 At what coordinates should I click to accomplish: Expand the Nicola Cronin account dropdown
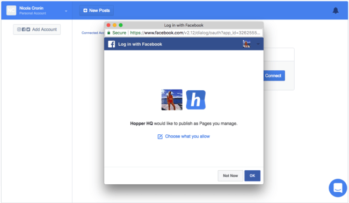[x=66, y=11]
